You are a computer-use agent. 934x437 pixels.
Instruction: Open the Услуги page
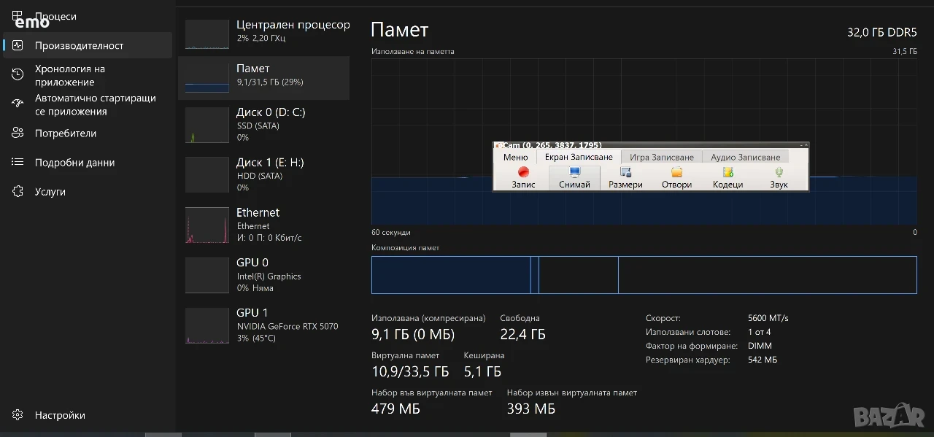pos(88,192)
